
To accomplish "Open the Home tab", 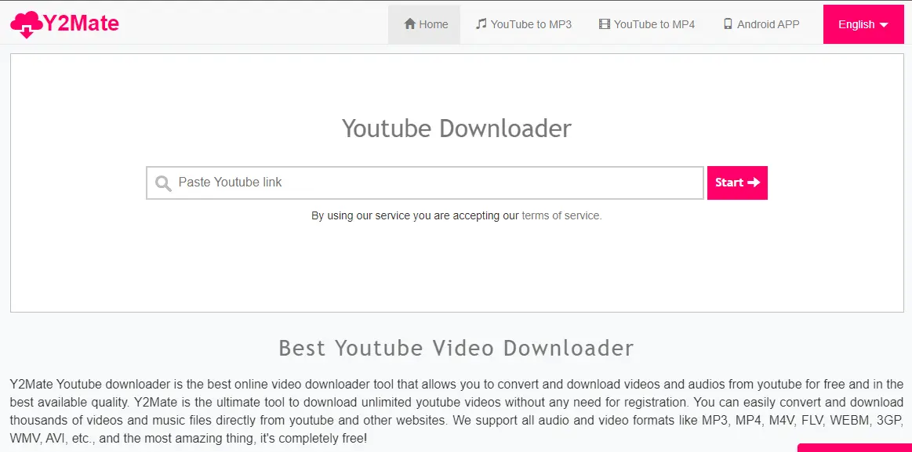I will tap(424, 24).
